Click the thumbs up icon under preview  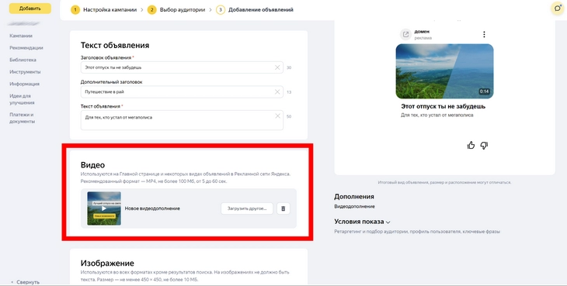471,146
